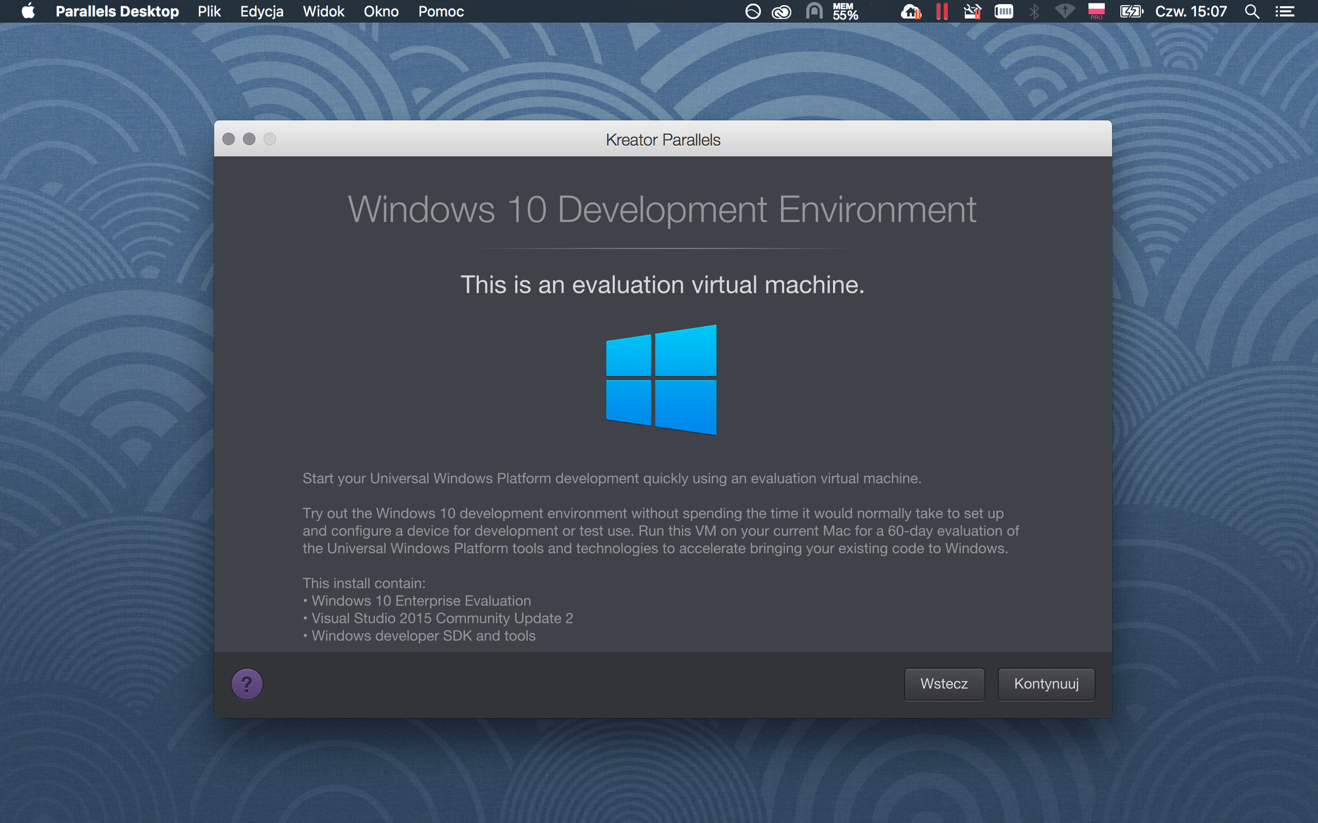Open the Notification Center list icon
This screenshot has height=823, width=1318.
point(1285,11)
